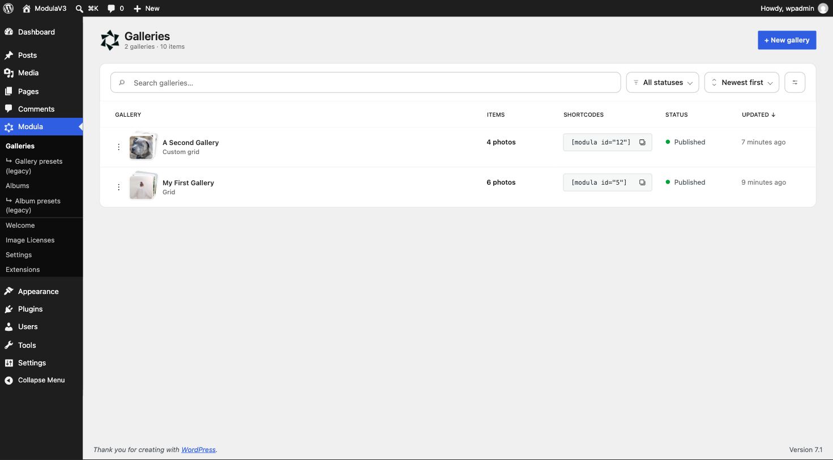Click the 2 galleries · 10 items summary
Image resolution: width=833 pixels, height=460 pixels.
coord(155,47)
